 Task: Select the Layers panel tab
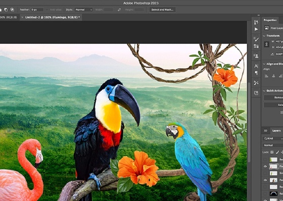click(276, 131)
